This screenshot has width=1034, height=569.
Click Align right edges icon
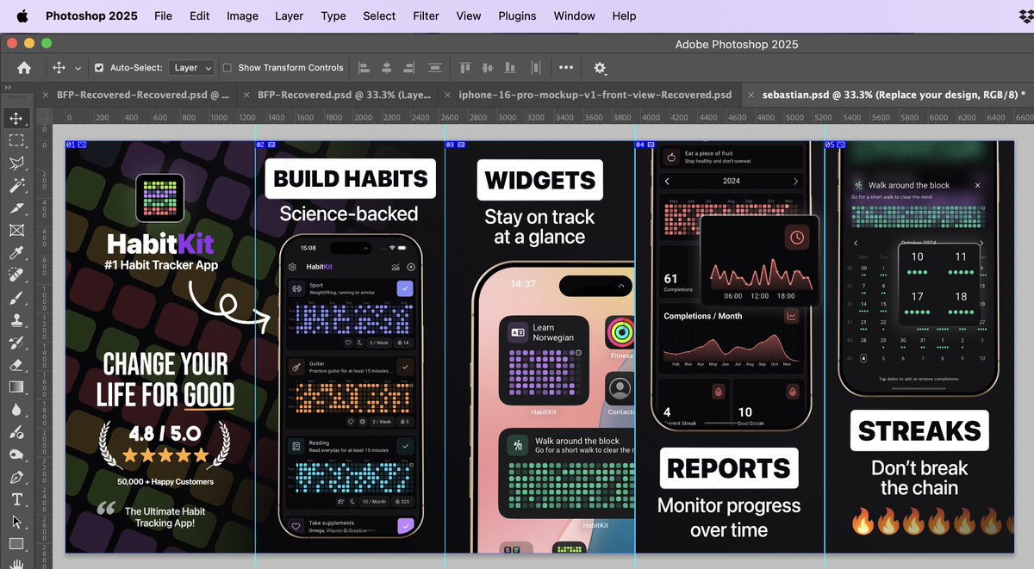tap(411, 67)
